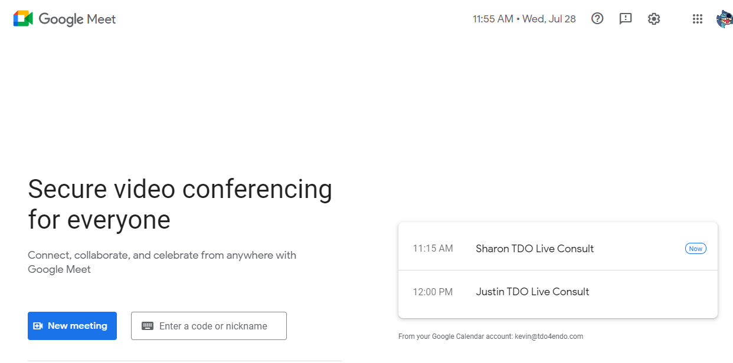Focus the Enter a code or nickname field
Screen dimensions: 733x363
pyautogui.click(x=218, y=326)
